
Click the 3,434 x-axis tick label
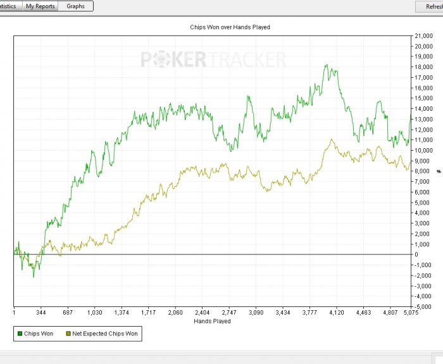click(283, 313)
